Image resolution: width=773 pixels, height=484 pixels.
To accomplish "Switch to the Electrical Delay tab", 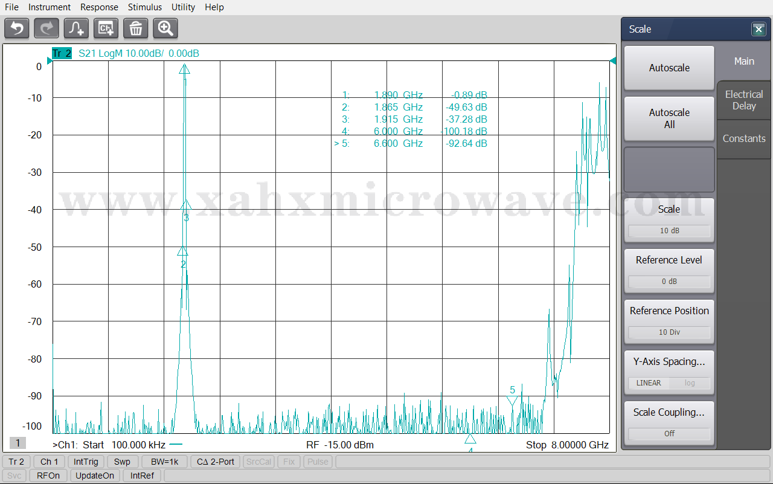I will click(744, 100).
